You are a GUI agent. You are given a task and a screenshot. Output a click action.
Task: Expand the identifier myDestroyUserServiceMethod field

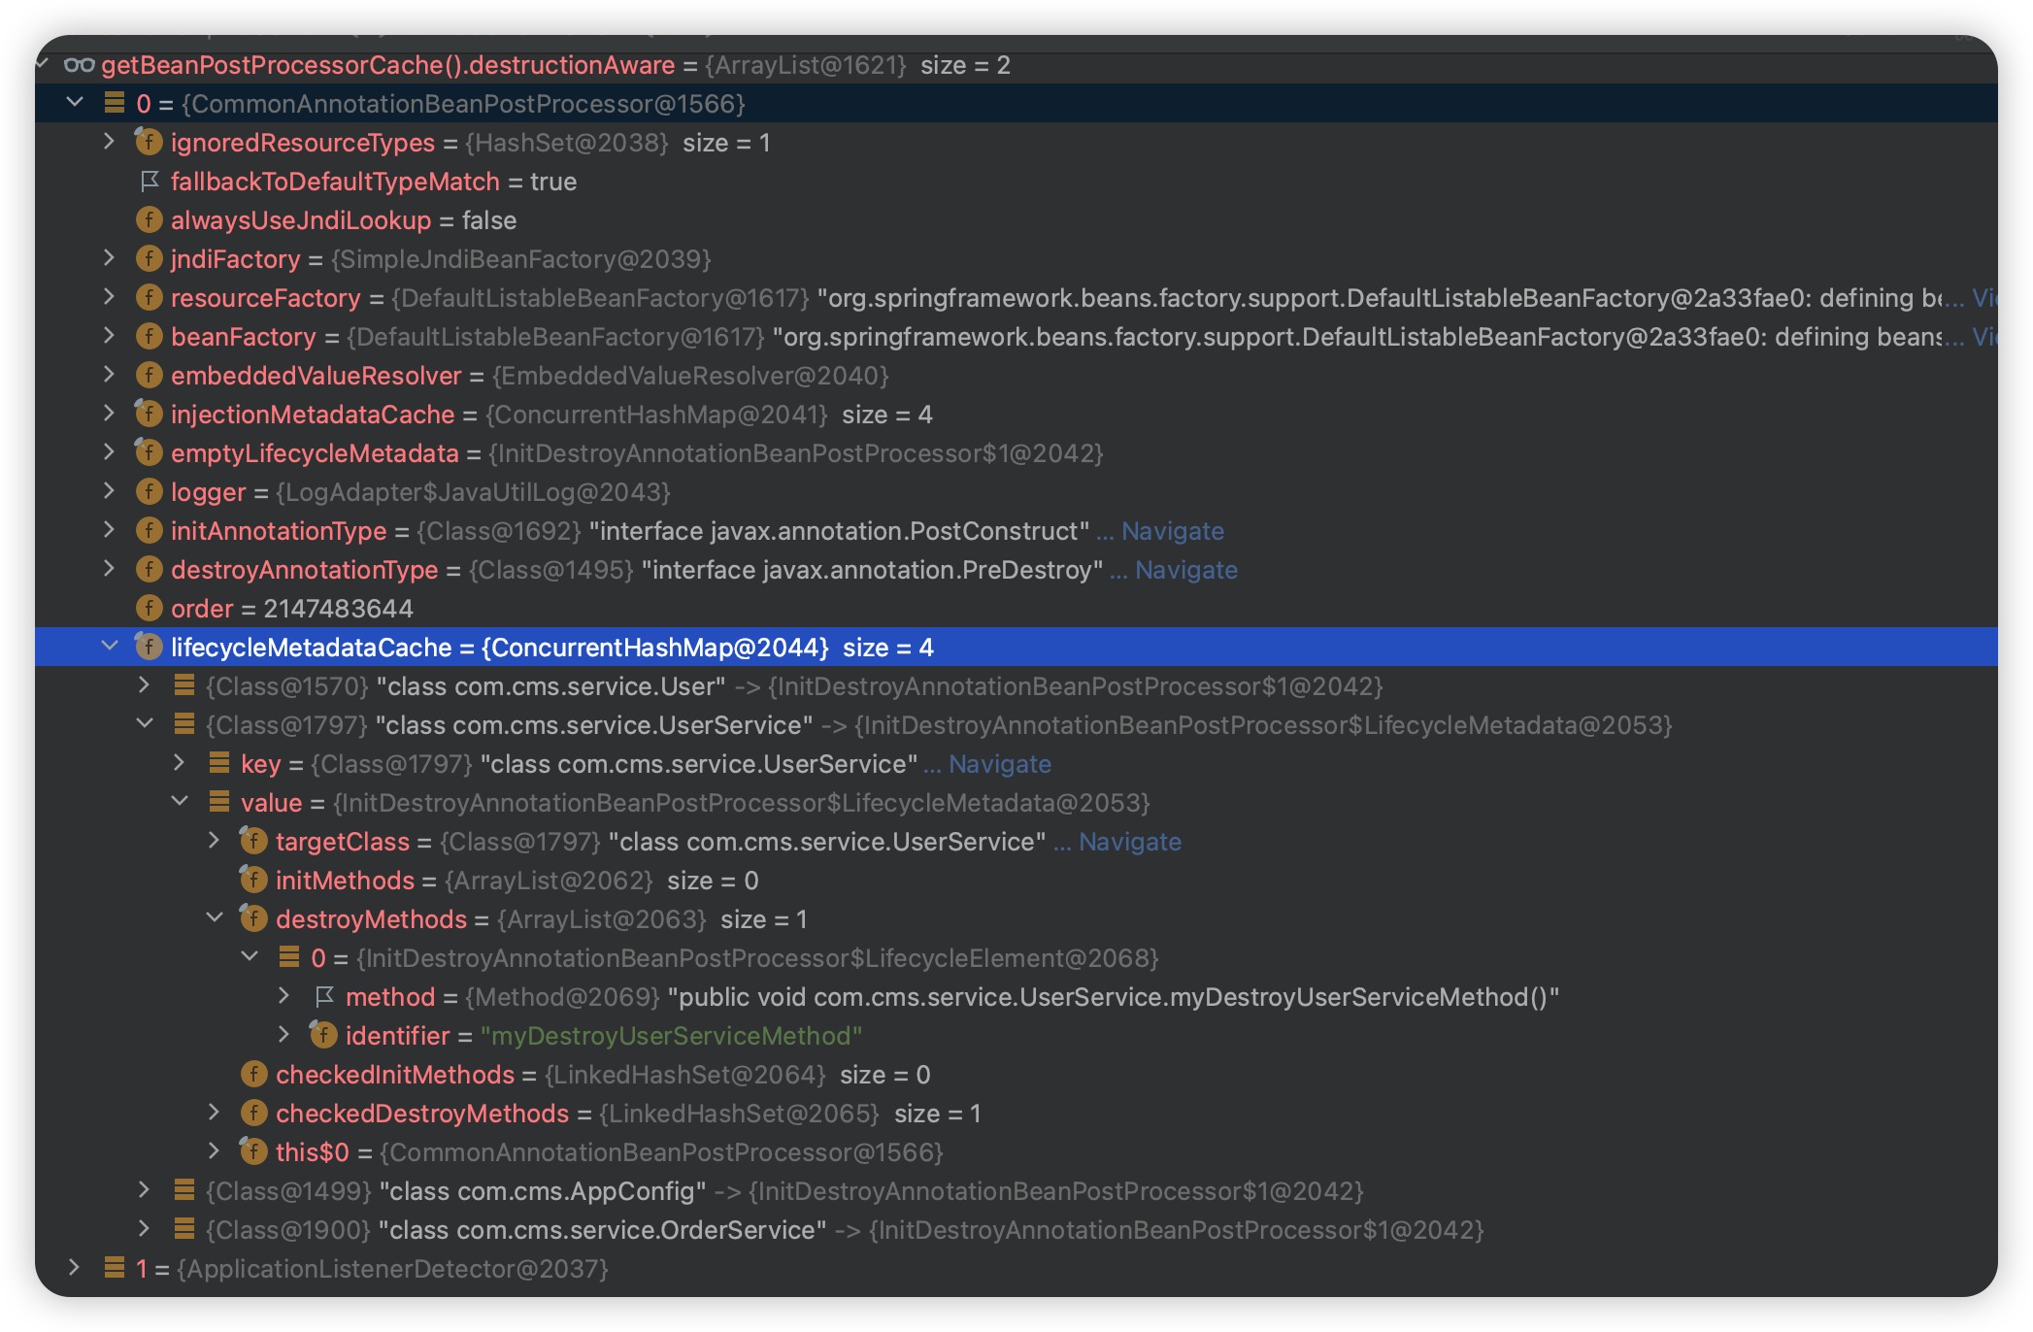[x=284, y=1035]
